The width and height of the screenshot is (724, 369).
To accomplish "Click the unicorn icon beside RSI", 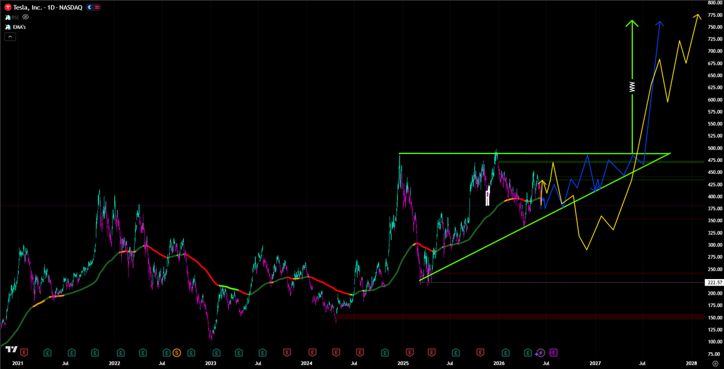I will [8, 17].
